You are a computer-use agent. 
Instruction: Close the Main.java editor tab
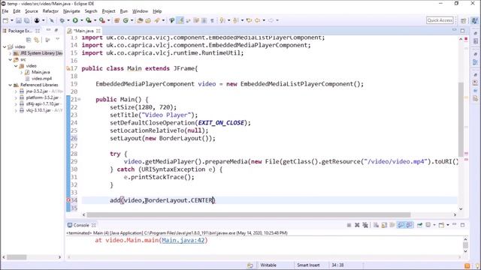tap(98, 31)
